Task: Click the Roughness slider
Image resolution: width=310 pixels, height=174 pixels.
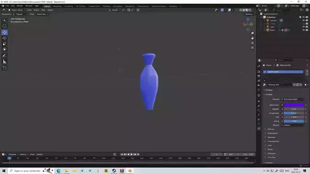Action: pyautogui.click(x=293, y=113)
